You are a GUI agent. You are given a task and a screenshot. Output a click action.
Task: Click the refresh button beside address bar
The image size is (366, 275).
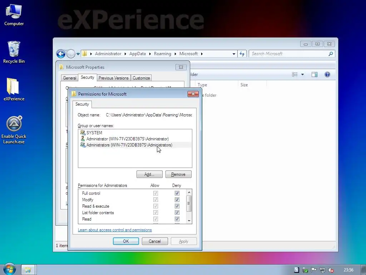tap(242, 54)
